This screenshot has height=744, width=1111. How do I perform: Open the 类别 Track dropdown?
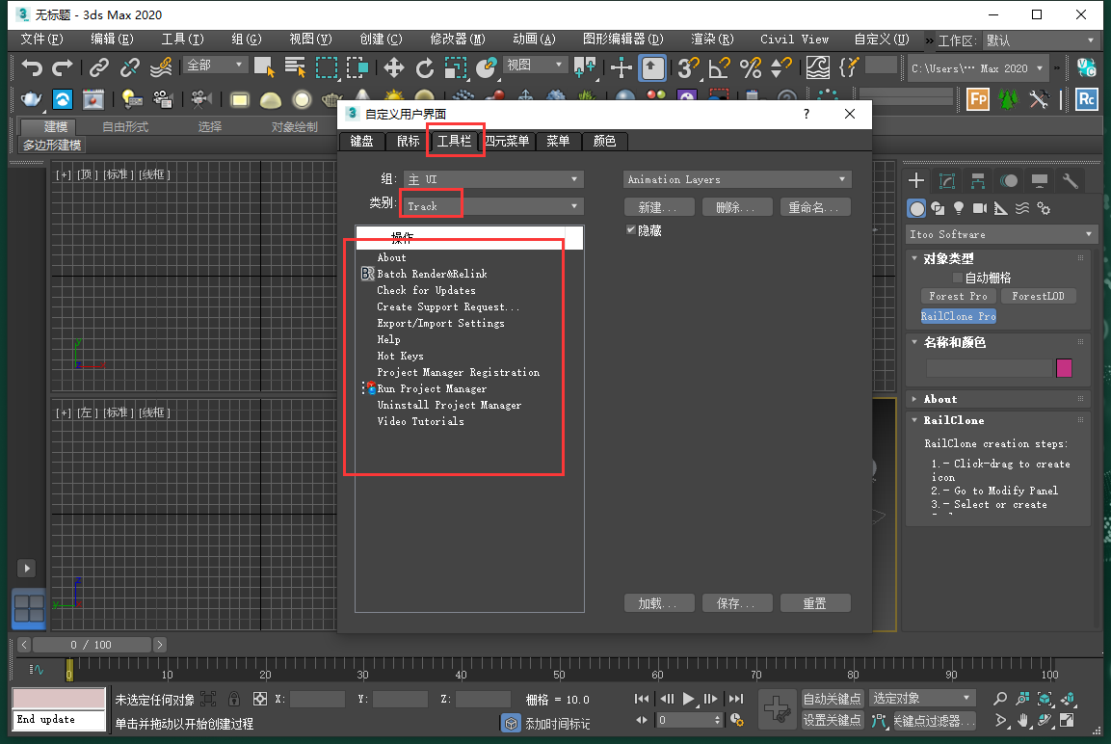(x=493, y=206)
